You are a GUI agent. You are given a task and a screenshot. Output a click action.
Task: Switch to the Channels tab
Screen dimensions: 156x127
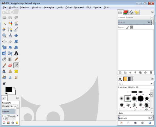[x=126, y=12]
